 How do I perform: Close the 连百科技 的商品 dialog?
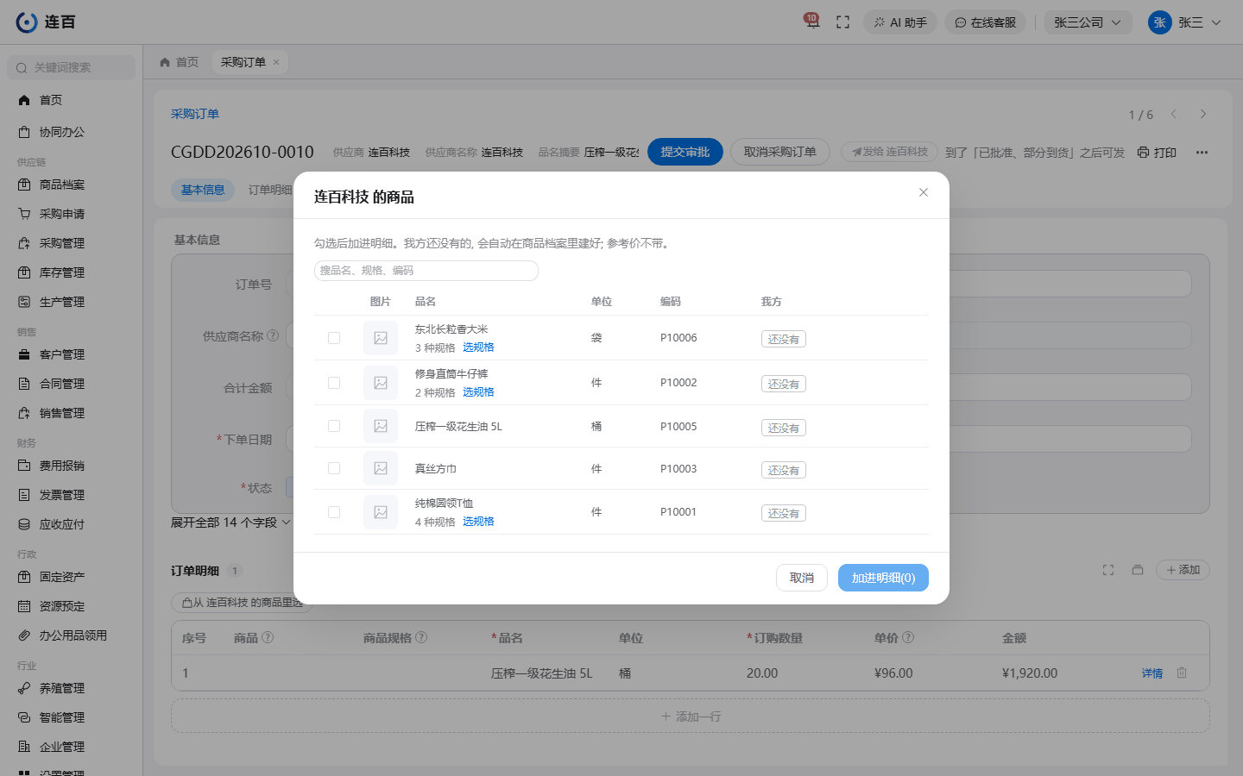coord(924,192)
